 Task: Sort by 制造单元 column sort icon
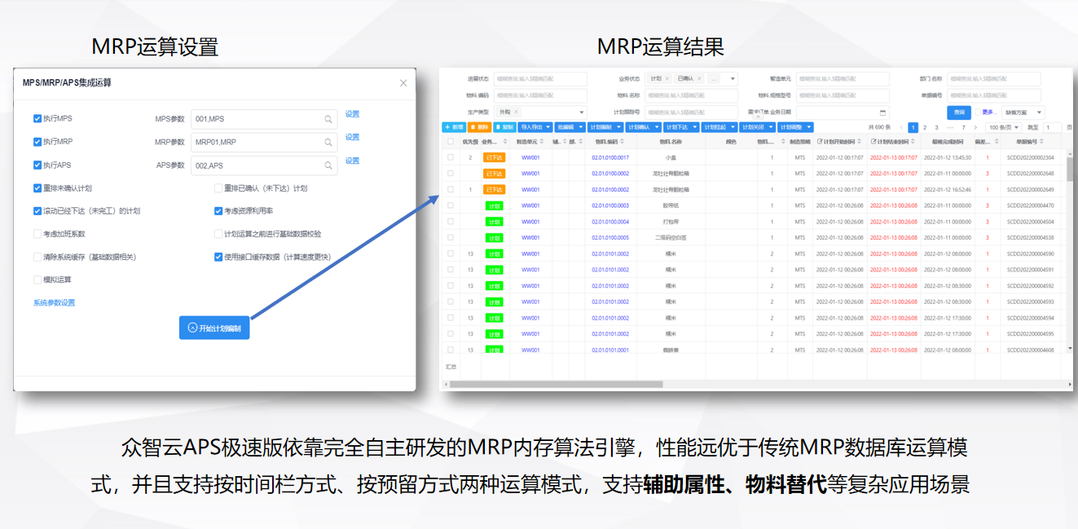[542, 141]
